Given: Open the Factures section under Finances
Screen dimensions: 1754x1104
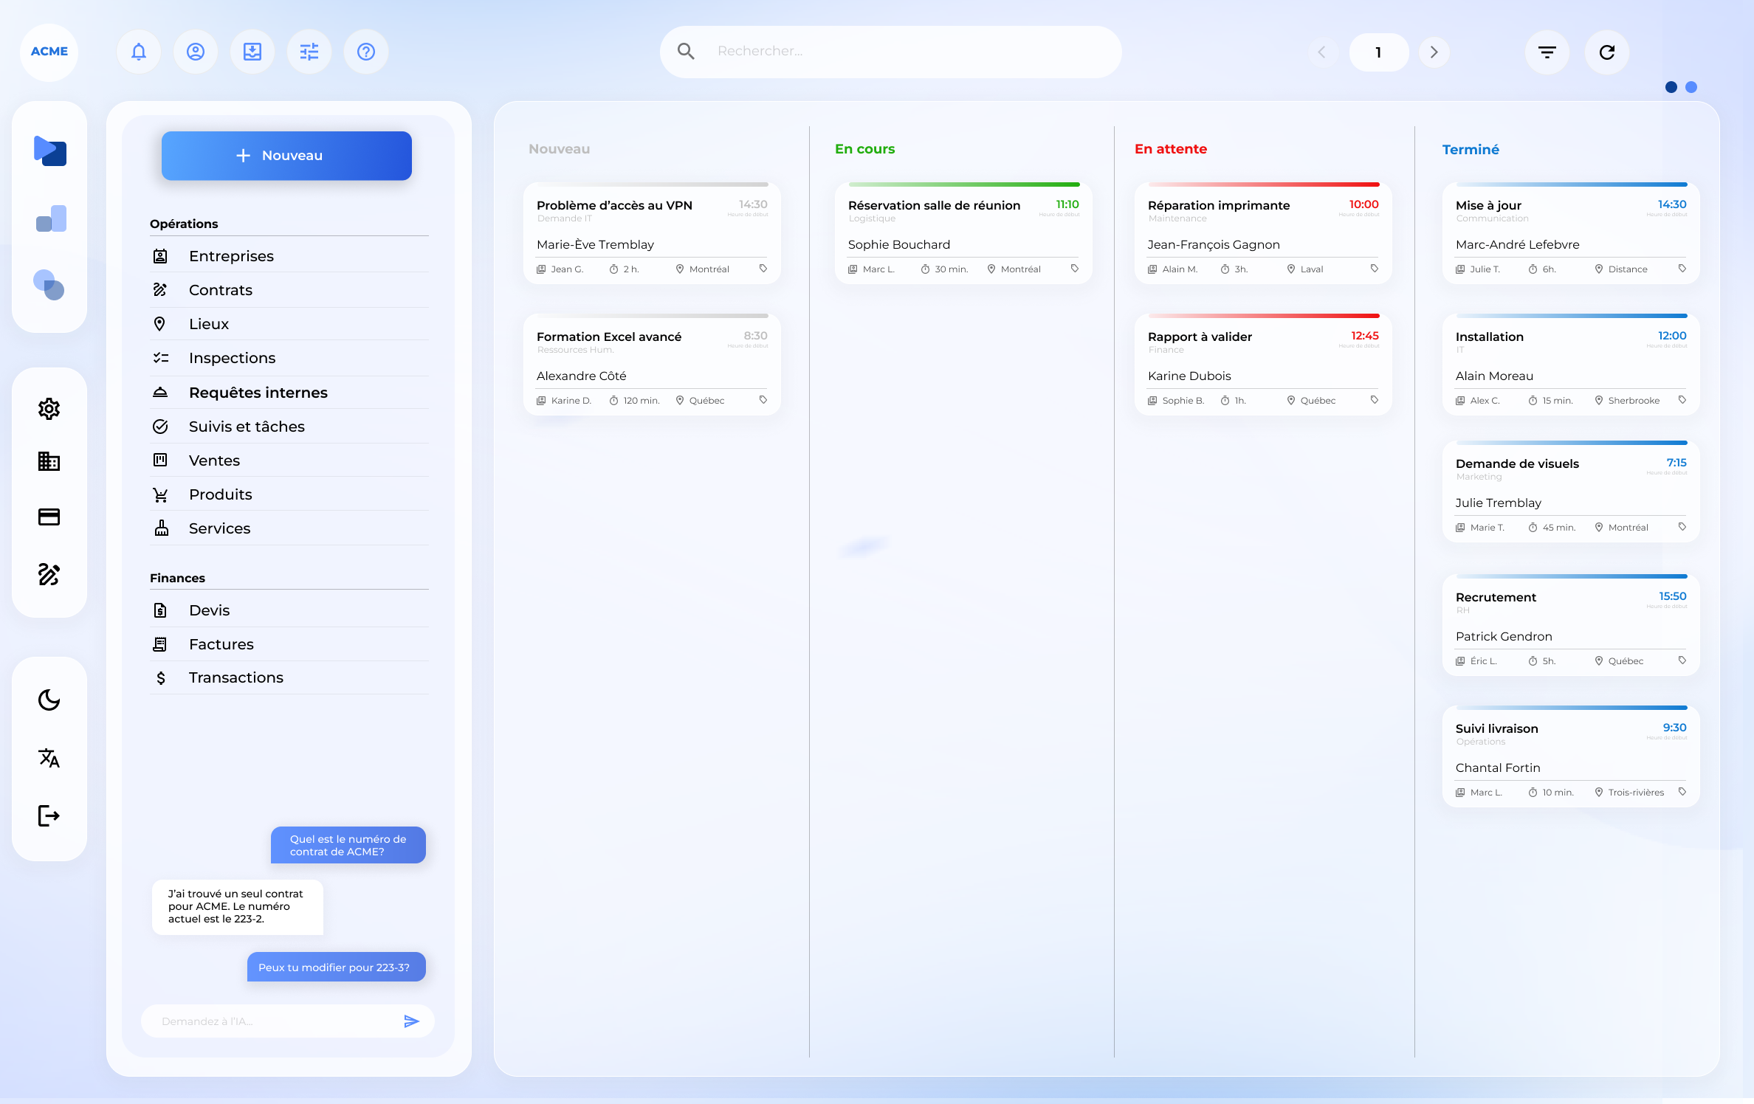Looking at the screenshot, I should (x=221, y=644).
